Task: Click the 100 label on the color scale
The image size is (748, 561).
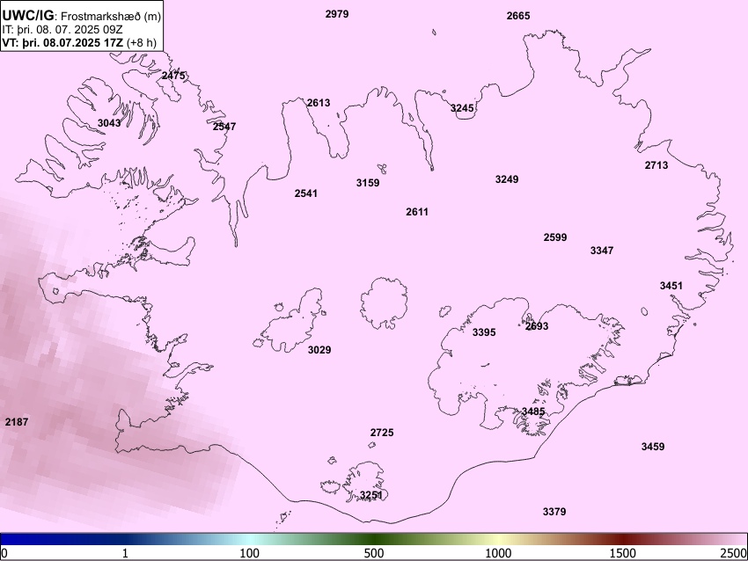Action: [x=250, y=553]
